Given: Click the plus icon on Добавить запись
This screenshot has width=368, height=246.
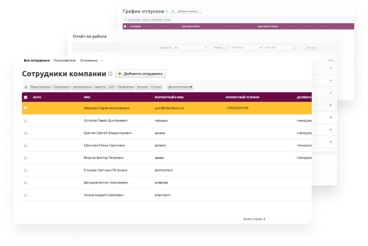Looking at the screenshot, I should [173, 11].
